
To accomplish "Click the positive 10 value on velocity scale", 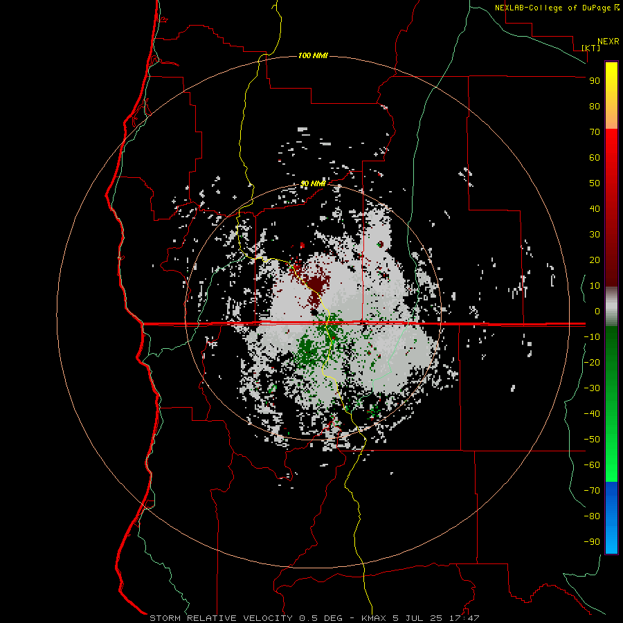I will point(595,286).
